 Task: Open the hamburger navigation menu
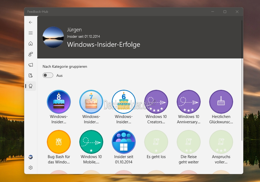coord(31,33)
